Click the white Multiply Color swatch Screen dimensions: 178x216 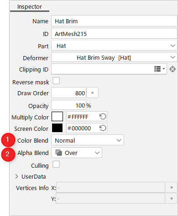tap(57, 117)
